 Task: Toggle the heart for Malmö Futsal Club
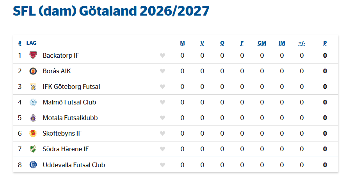(162, 102)
